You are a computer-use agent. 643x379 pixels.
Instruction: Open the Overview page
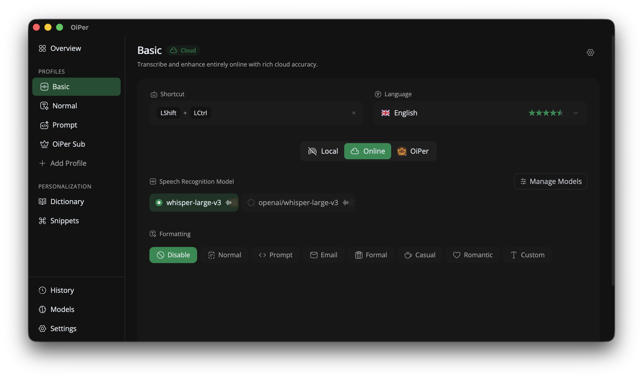76,48
